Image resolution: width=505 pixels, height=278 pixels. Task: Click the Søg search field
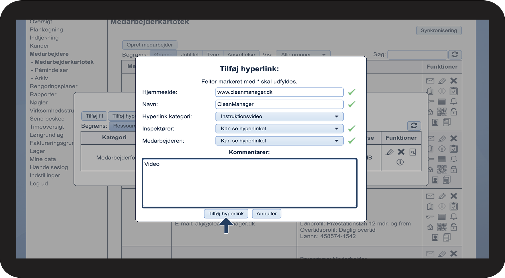pyautogui.click(x=417, y=54)
